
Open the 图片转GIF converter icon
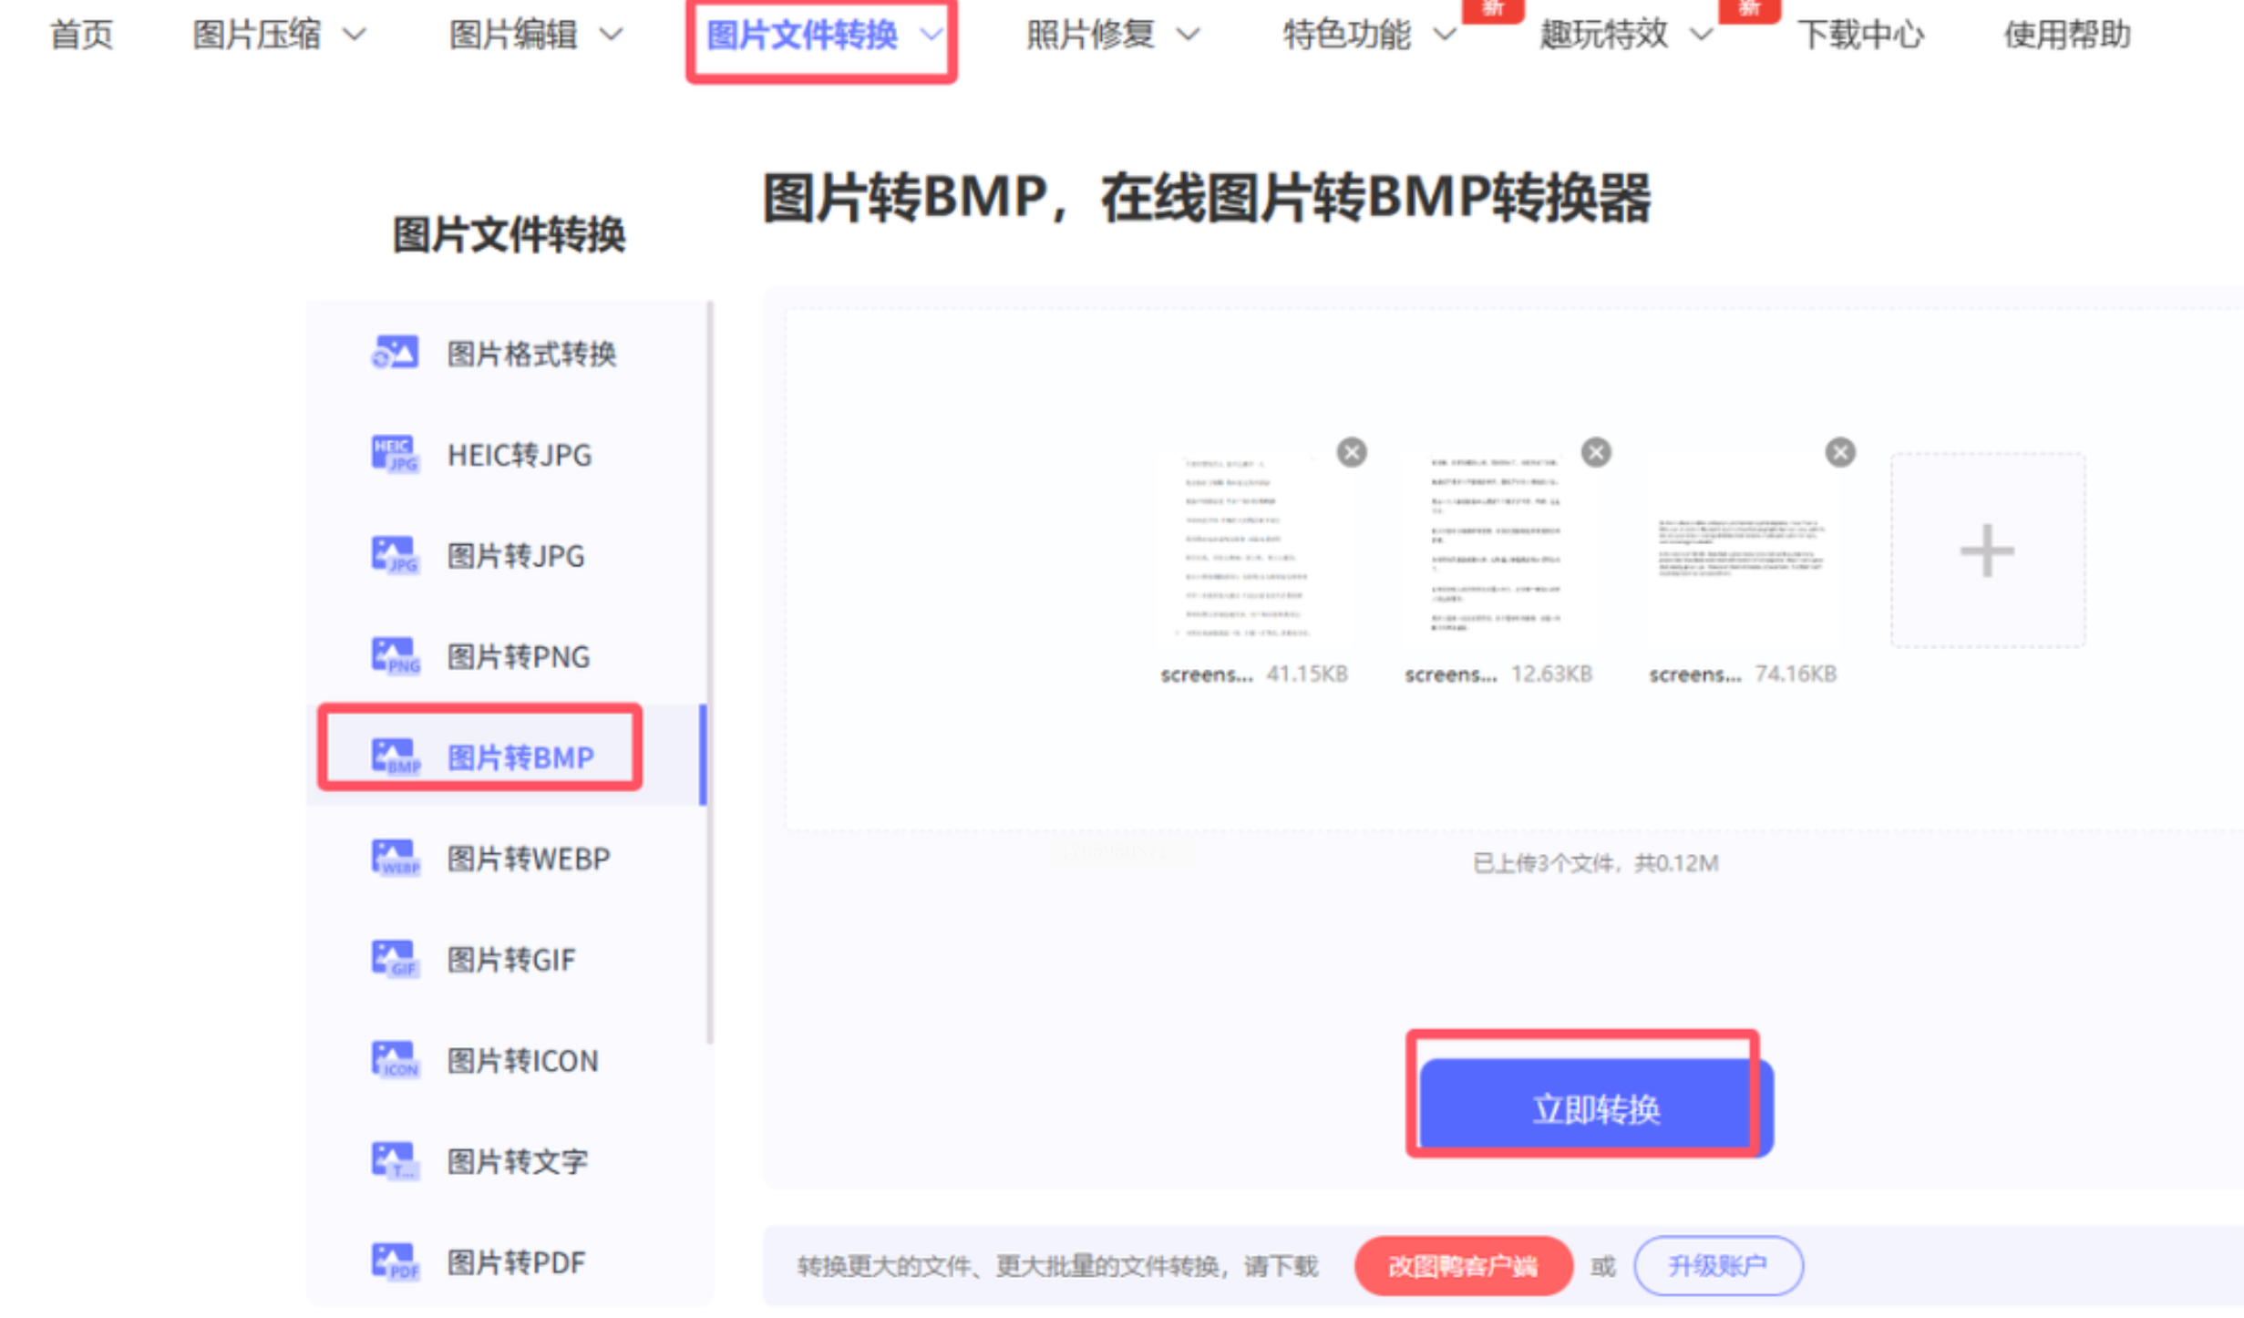(395, 960)
